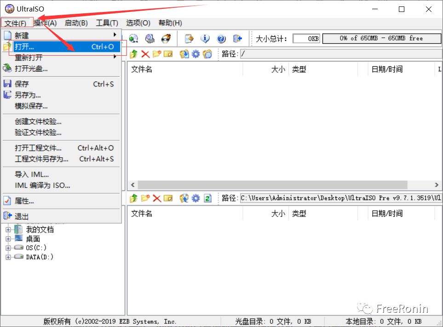Choose IML 编译为 ISO... menu entry
The height and width of the screenshot is (327, 443).
[x=62, y=185]
